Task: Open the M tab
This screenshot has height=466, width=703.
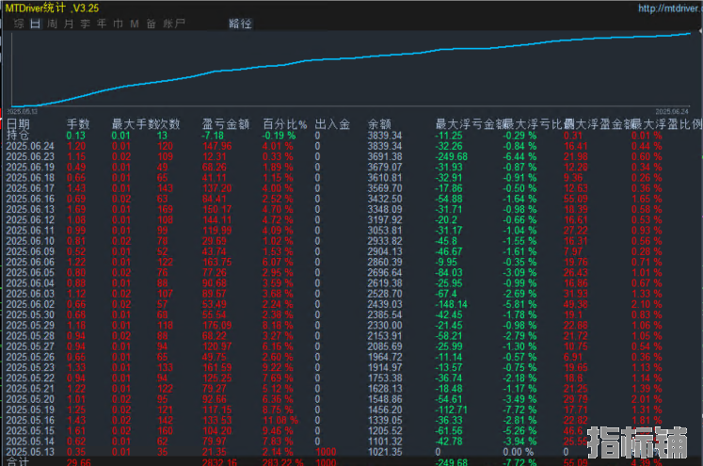Action: click(x=135, y=24)
